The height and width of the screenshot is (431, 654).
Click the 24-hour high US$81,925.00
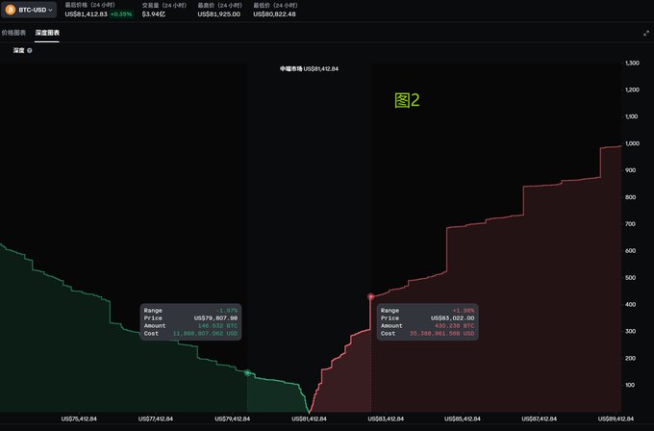click(x=219, y=14)
